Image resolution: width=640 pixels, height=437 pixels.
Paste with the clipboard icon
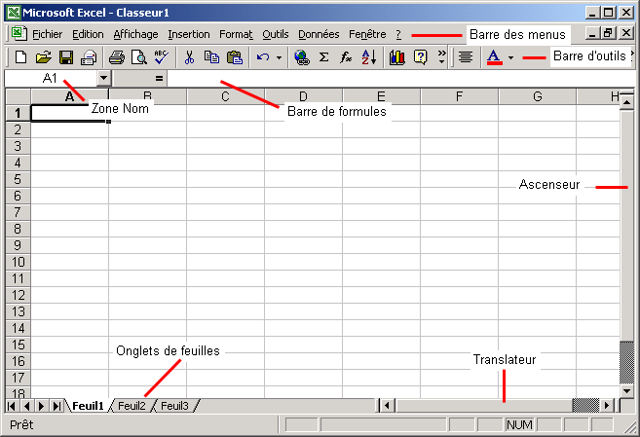point(235,57)
